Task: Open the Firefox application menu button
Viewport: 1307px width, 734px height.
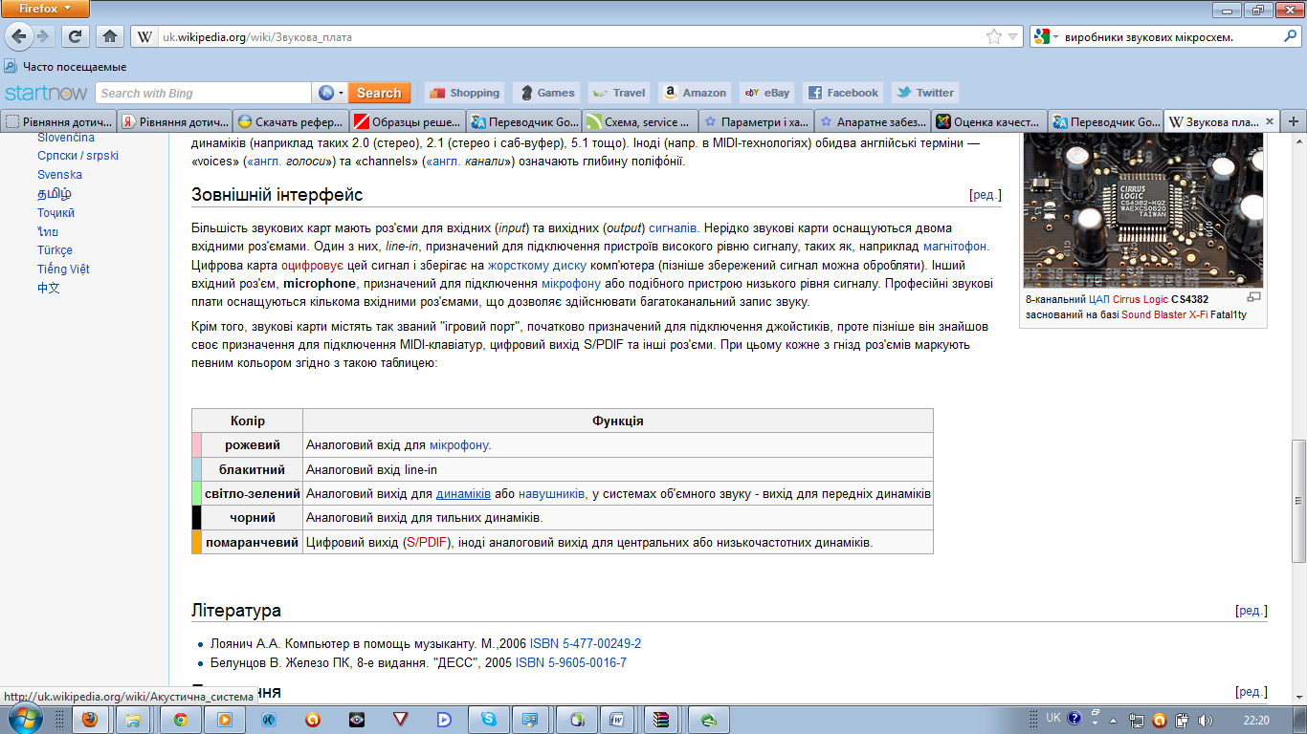Action: click(45, 9)
